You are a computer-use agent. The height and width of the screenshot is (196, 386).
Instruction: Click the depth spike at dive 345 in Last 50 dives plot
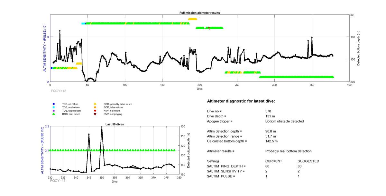tap(89, 134)
